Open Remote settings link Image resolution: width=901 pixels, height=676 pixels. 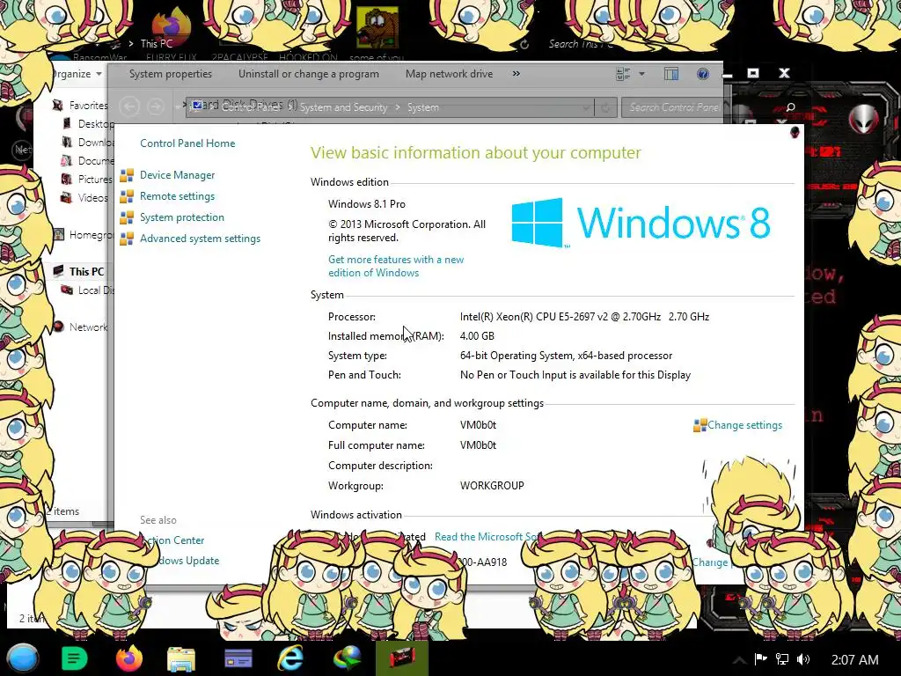pyautogui.click(x=177, y=196)
